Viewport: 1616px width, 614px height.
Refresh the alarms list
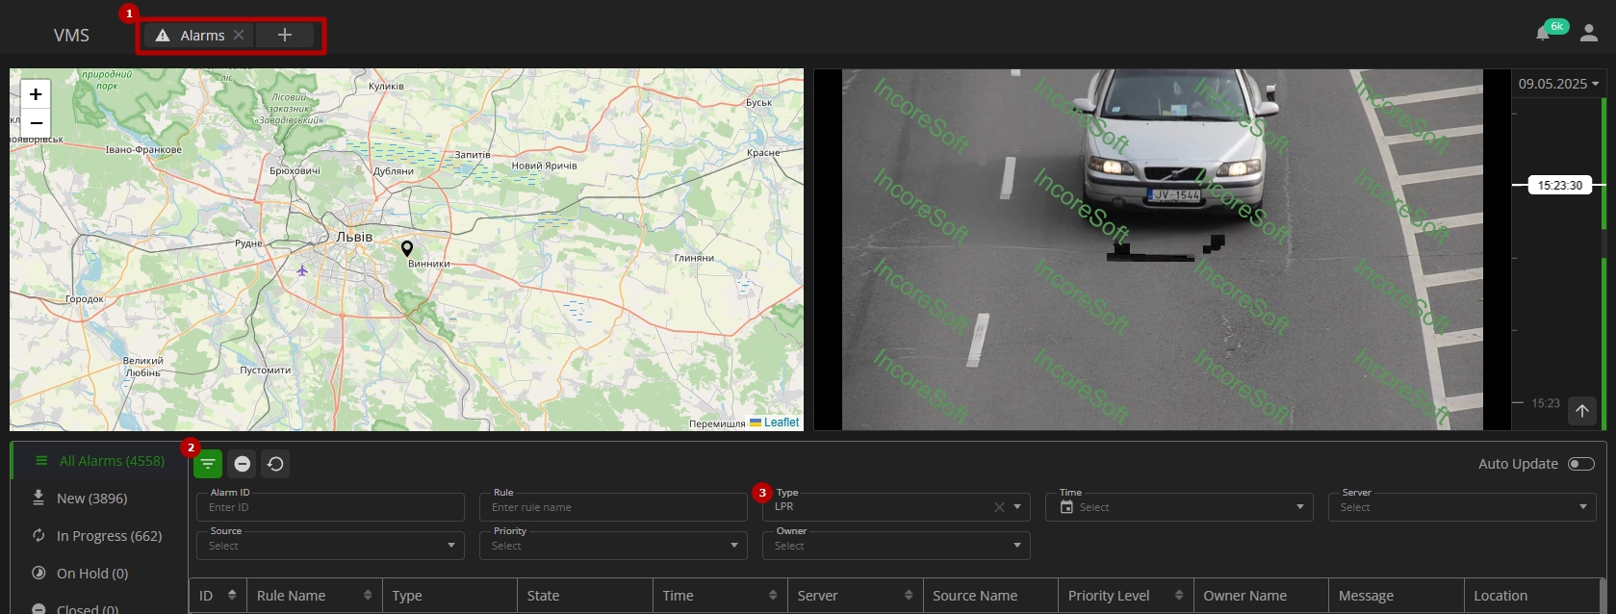pyautogui.click(x=275, y=464)
